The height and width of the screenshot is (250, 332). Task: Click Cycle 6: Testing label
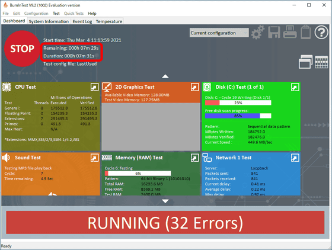coord(119,168)
